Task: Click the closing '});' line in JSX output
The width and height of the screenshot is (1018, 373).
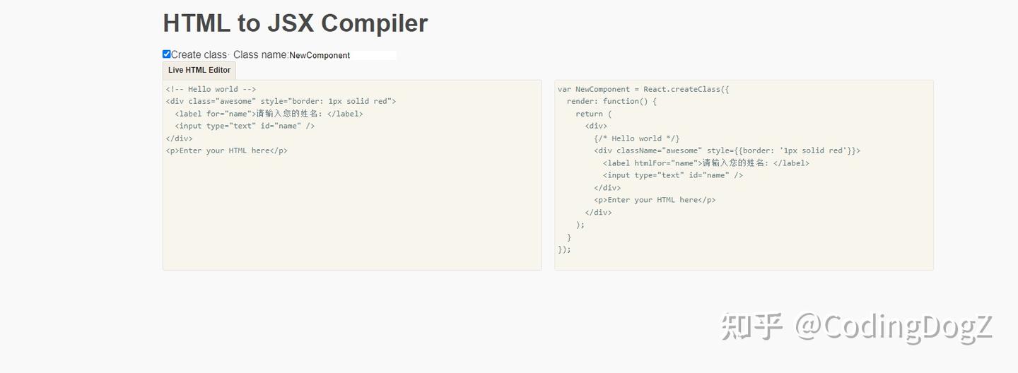Action: (564, 249)
